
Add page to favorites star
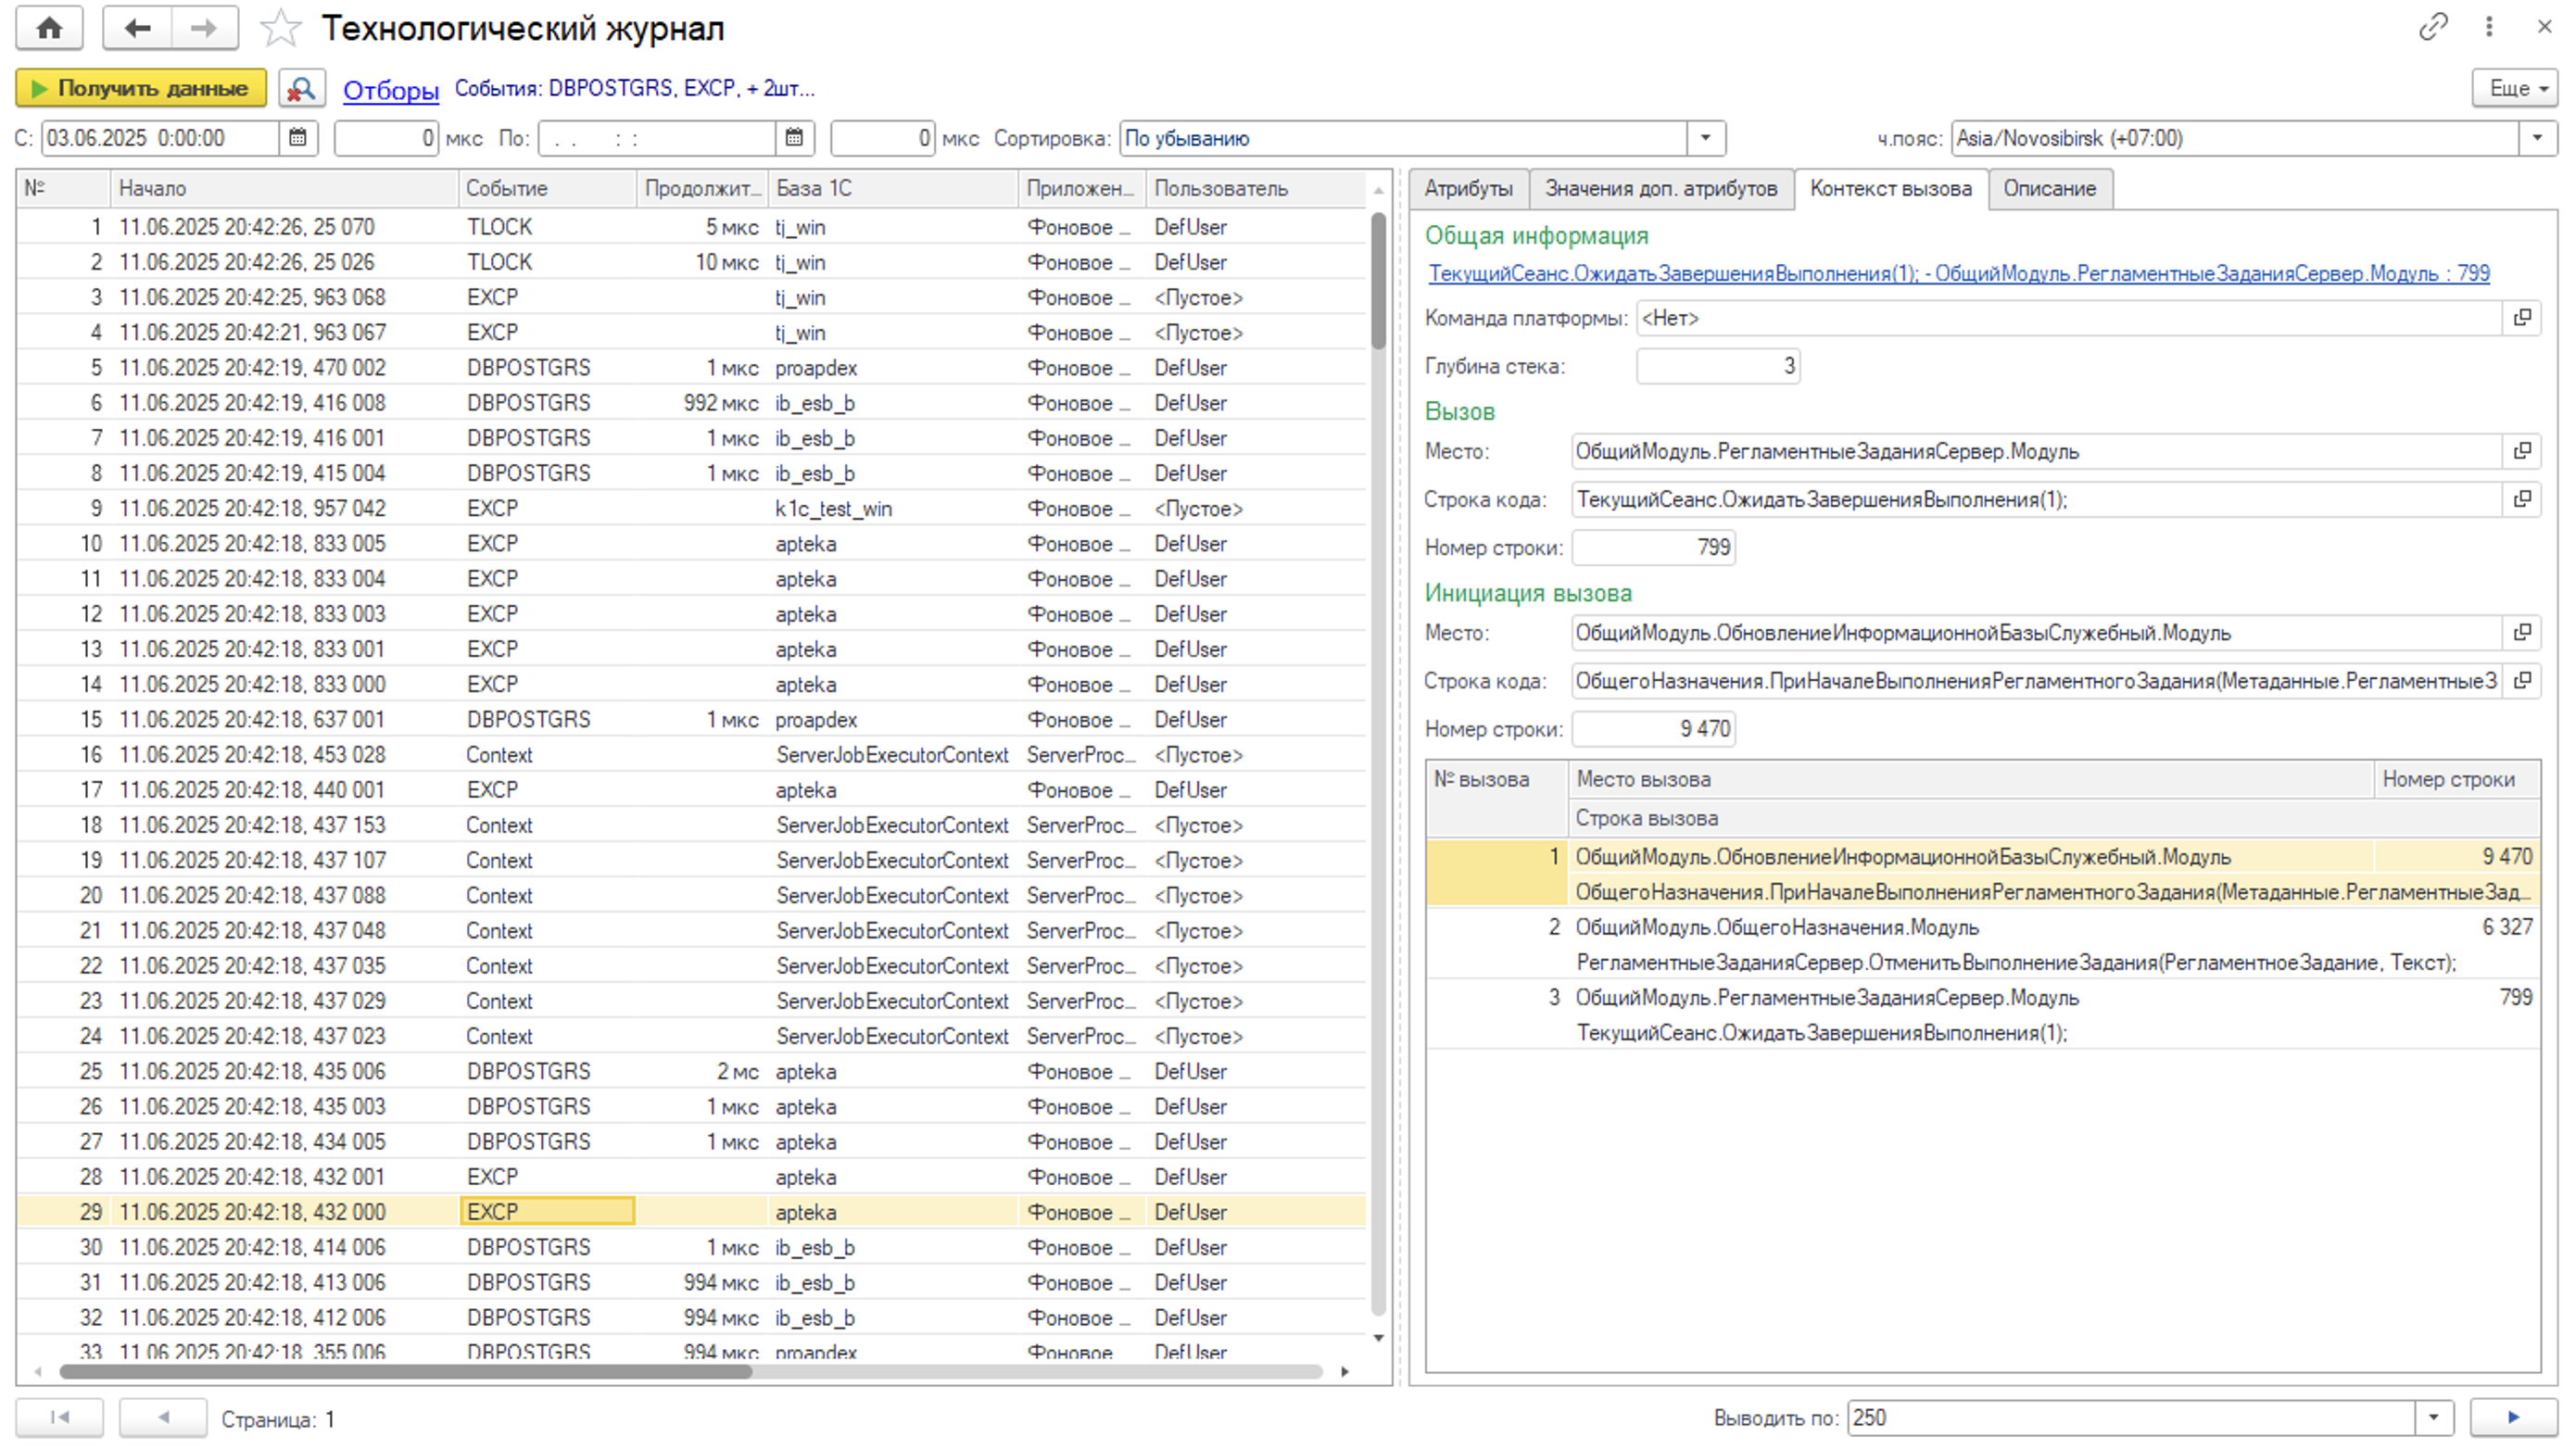(x=280, y=28)
